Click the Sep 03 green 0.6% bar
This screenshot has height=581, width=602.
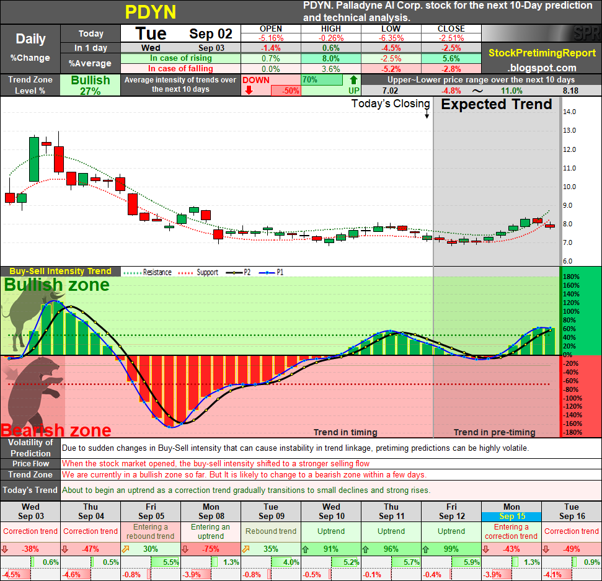[x=33, y=562]
